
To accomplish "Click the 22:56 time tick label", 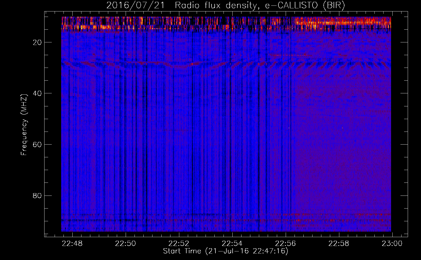I will pyautogui.click(x=286, y=244).
